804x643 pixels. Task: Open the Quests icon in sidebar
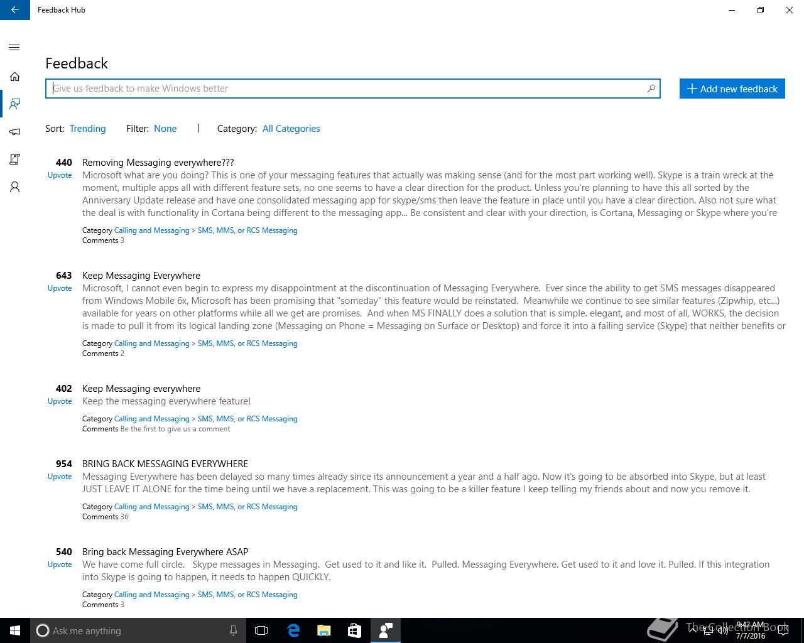point(14,159)
